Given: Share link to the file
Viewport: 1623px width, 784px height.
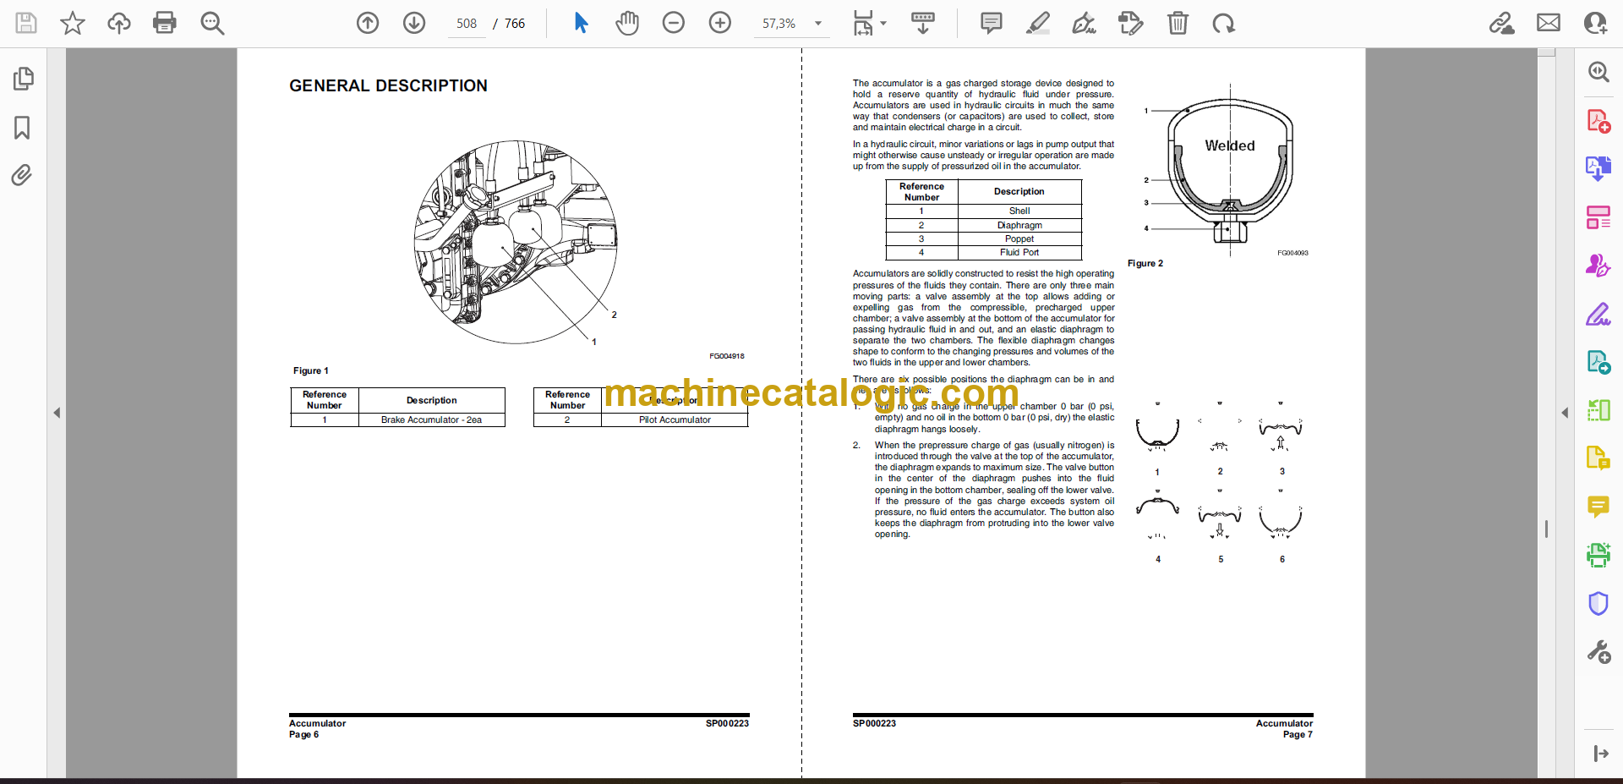Looking at the screenshot, I should (1502, 23).
